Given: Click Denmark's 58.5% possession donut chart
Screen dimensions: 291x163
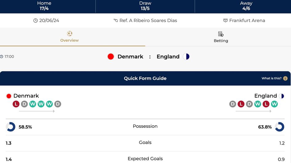Looking at the screenshot, I should coord(11,127).
